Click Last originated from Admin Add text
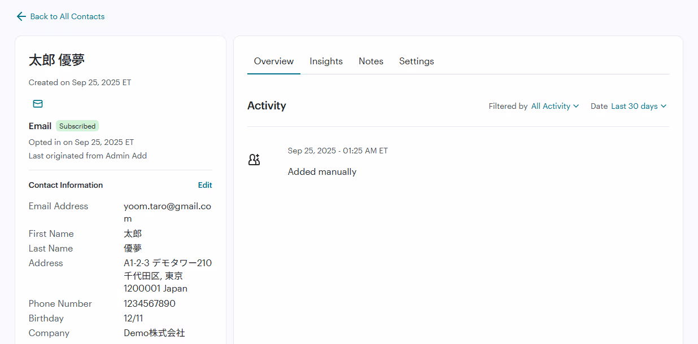The image size is (698, 344). (88, 156)
